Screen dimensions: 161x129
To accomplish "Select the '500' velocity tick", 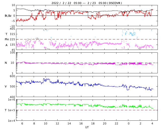I will point(12,86).
